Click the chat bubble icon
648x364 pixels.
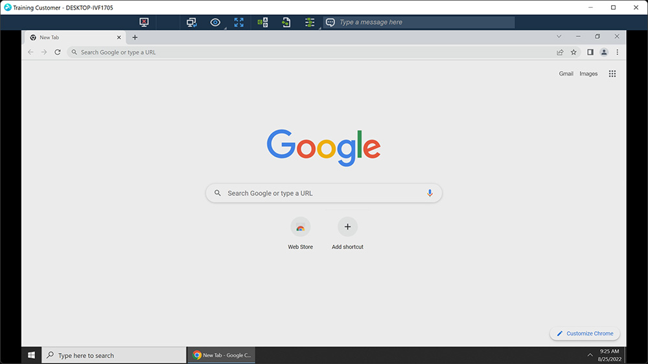(330, 22)
